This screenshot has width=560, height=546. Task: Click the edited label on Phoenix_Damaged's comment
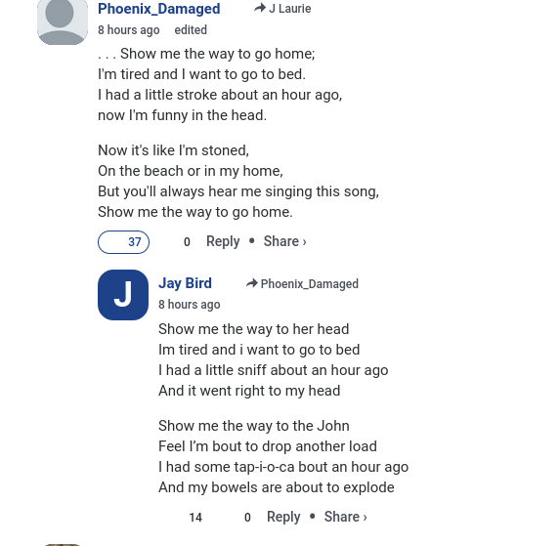[x=191, y=30]
